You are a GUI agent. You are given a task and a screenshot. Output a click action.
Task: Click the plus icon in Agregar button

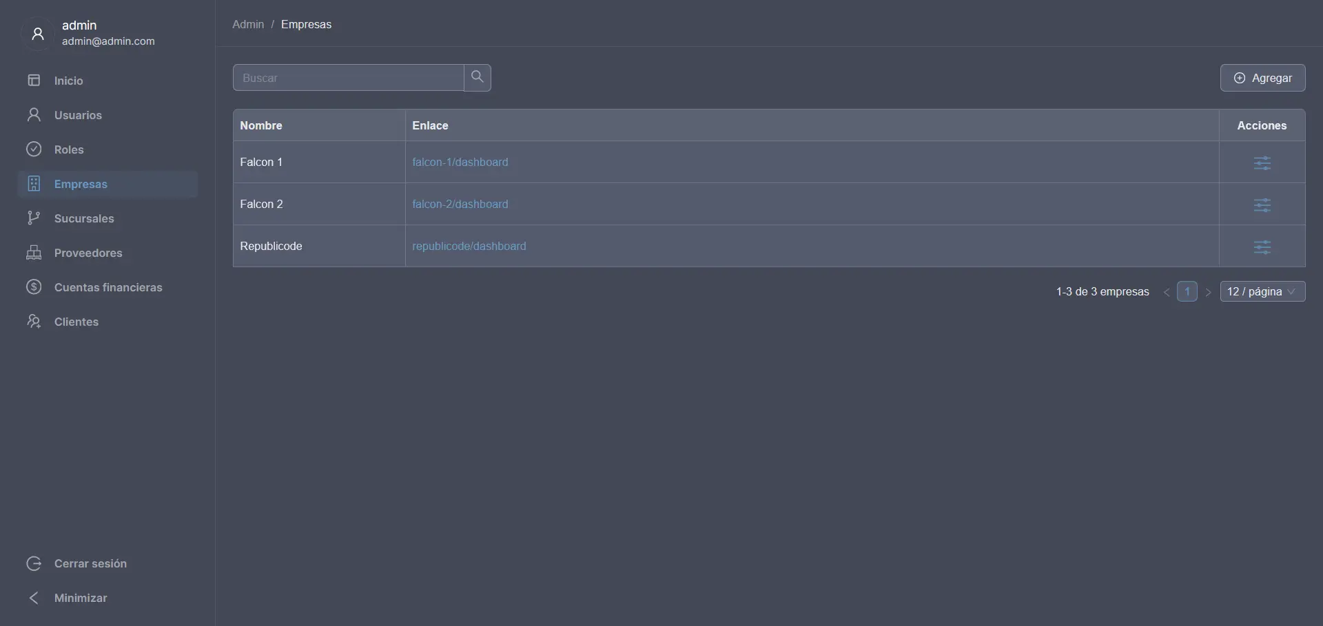point(1240,78)
